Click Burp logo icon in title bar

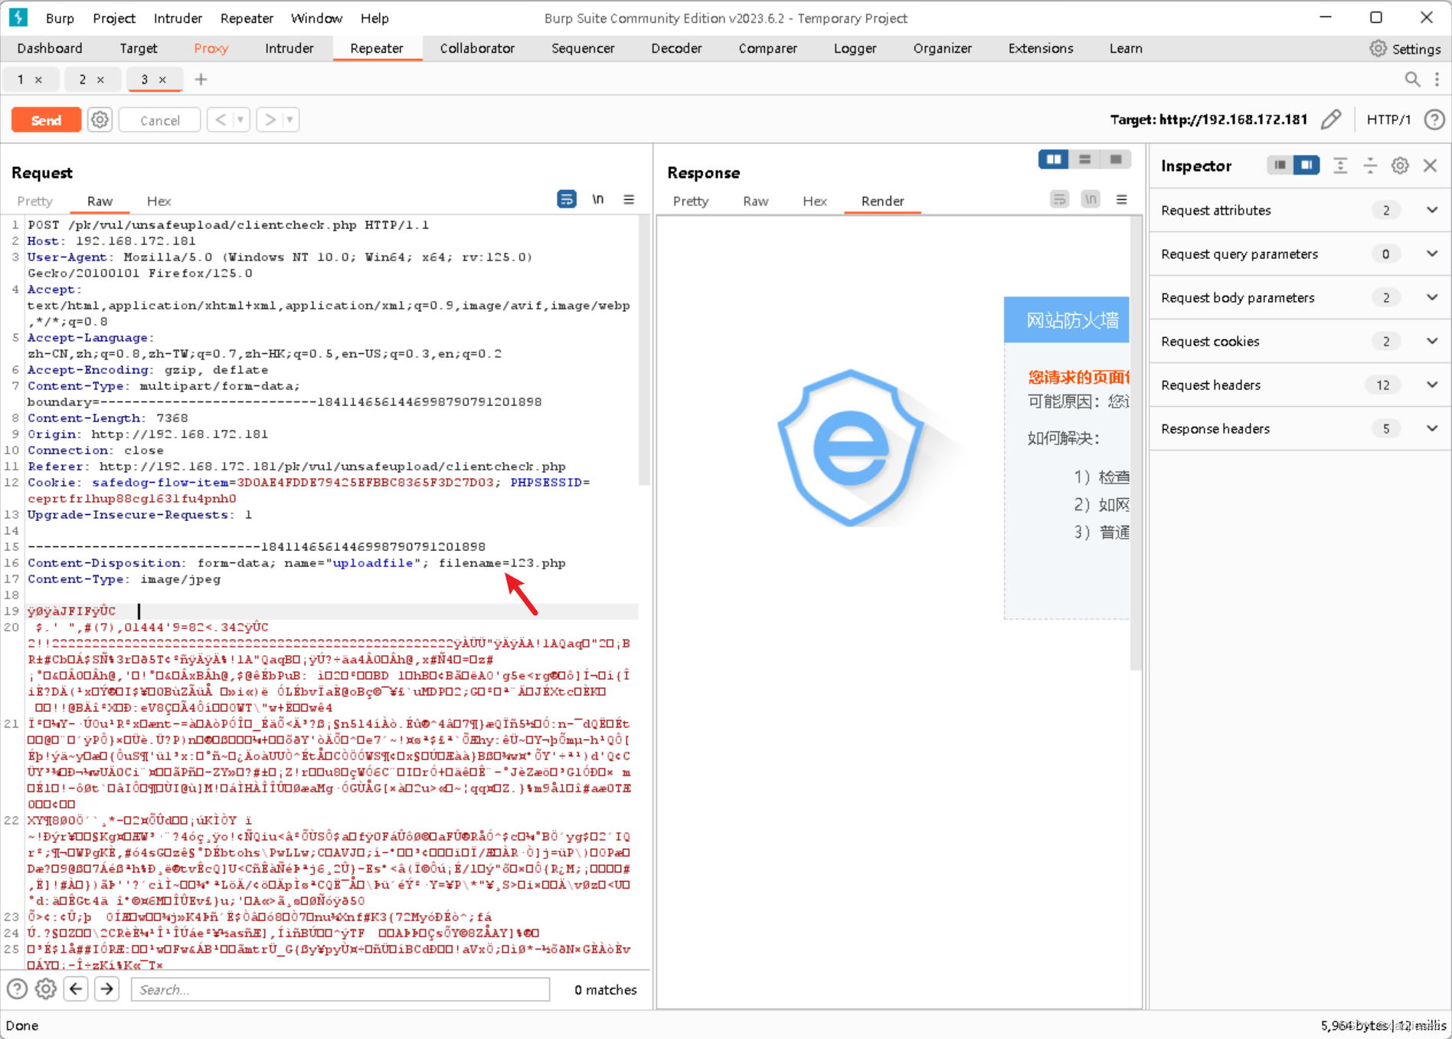pyautogui.click(x=18, y=18)
